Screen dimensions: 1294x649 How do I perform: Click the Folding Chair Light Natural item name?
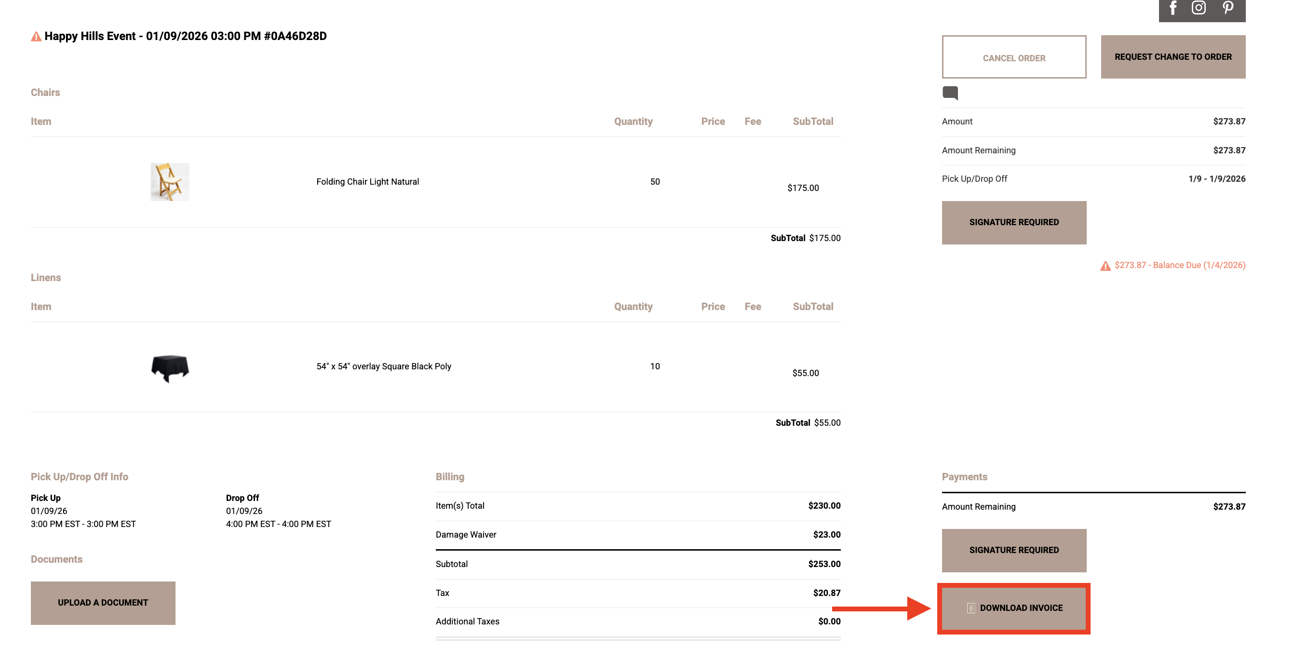point(367,182)
